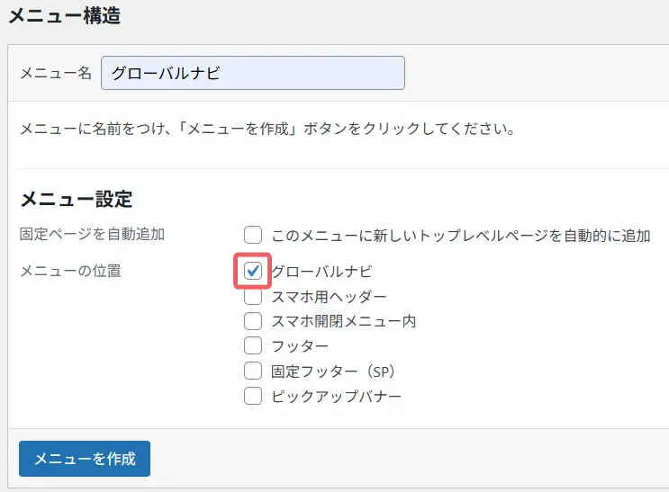The height and width of the screenshot is (492, 669).
Task: Click the ピックアップバナー label text
Action: [x=336, y=396]
